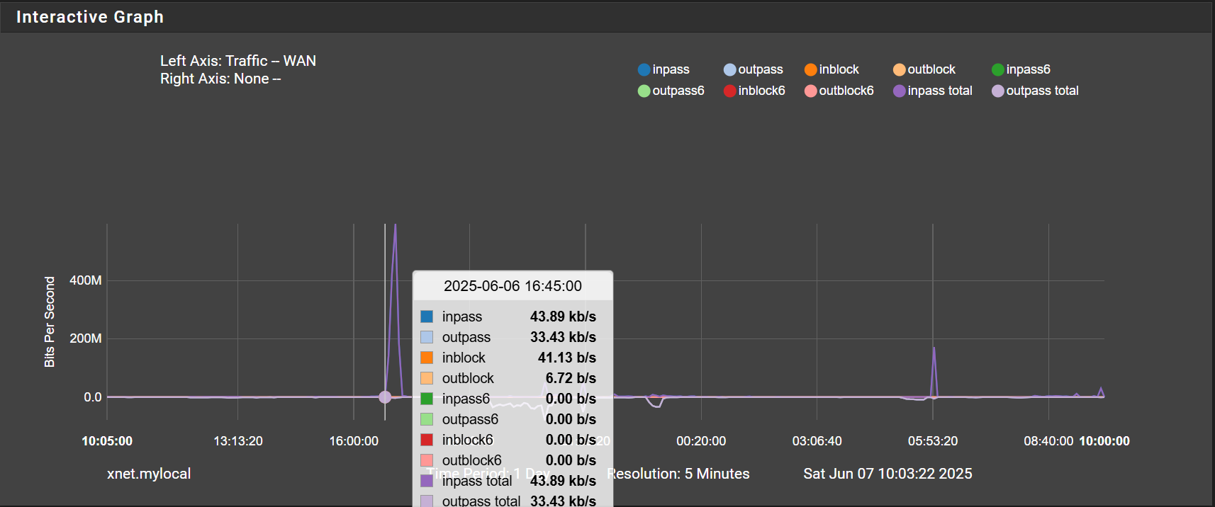
Task: Click the 0.0 y-axis tick label
Action: point(93,397)
